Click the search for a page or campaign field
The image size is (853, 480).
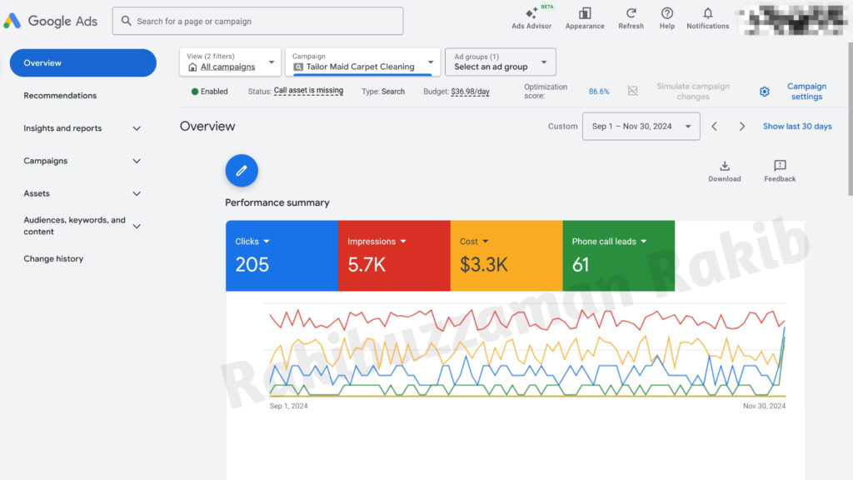257,20
